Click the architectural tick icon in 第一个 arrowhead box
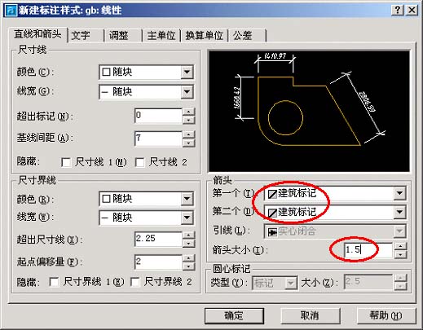This screenshot has height=330, width=423. (272, 194)
